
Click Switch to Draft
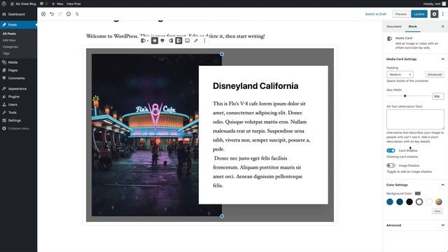click(376, 14)
